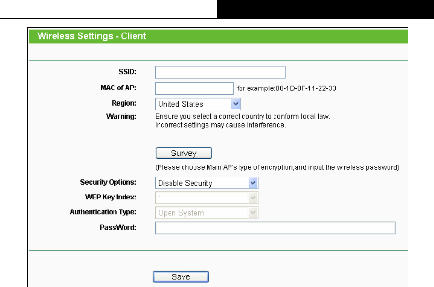Click the note about Main AP's encryption type
The width and height of the screenshot is (434, 287).
[x=277, y=167]
